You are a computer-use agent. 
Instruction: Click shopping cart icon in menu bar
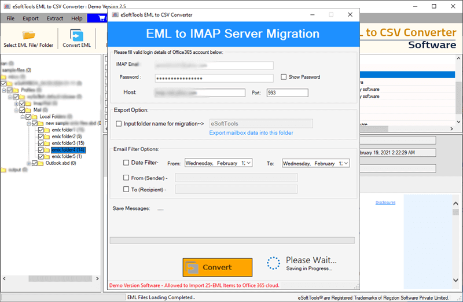102,19
